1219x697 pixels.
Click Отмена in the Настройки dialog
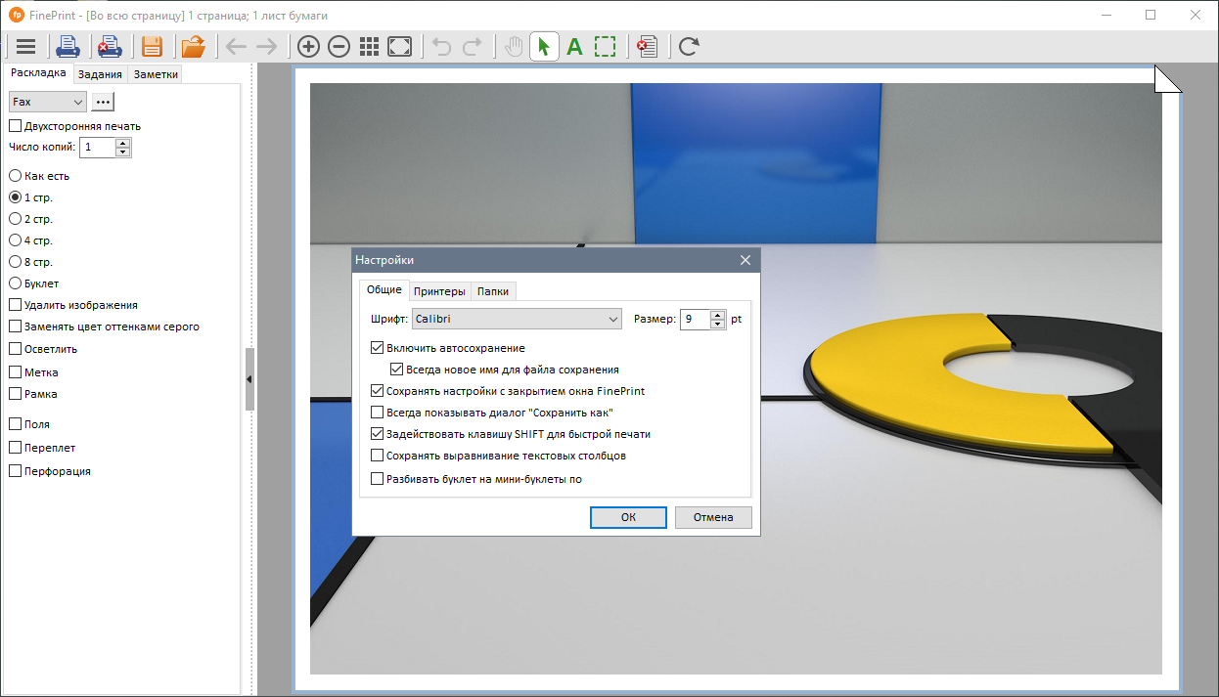(713, 517)
